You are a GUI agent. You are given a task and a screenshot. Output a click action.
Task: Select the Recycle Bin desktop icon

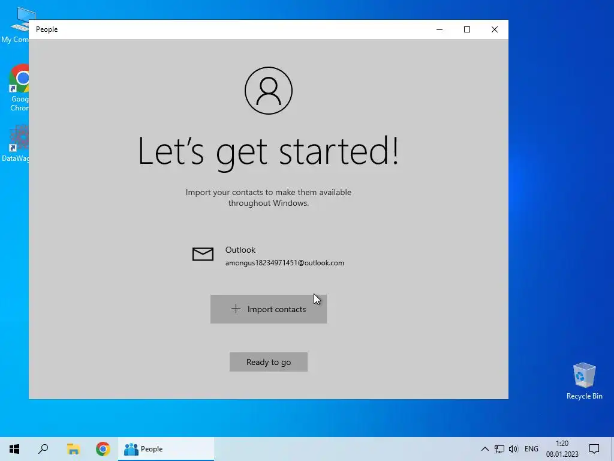coord(584,381)
